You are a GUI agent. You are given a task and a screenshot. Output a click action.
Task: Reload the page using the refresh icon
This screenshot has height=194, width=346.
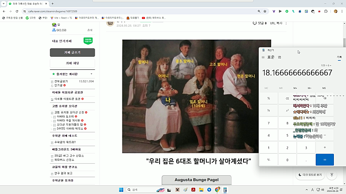point(18,11)
